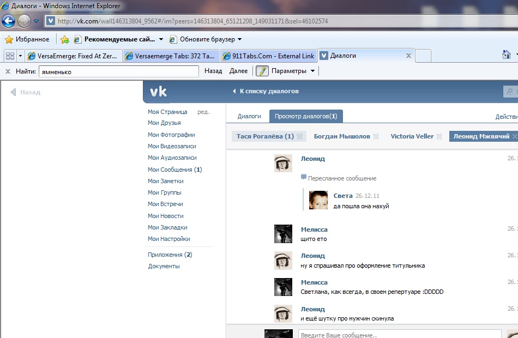Switch to 911Tabs.Com External Link tab
Image resolution: width=518 pixels, height=338 pixels.
tap(269, 56)
